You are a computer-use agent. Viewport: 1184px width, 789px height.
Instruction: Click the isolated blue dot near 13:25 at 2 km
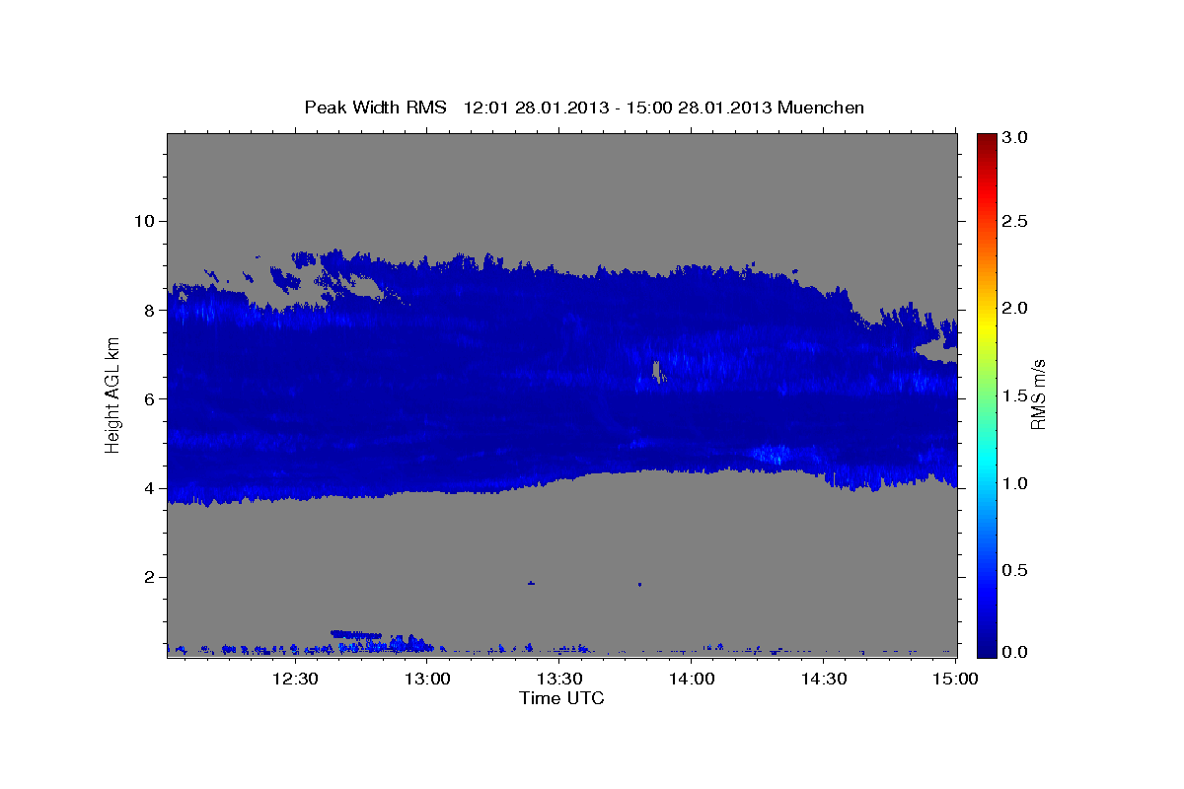point(531,583)
